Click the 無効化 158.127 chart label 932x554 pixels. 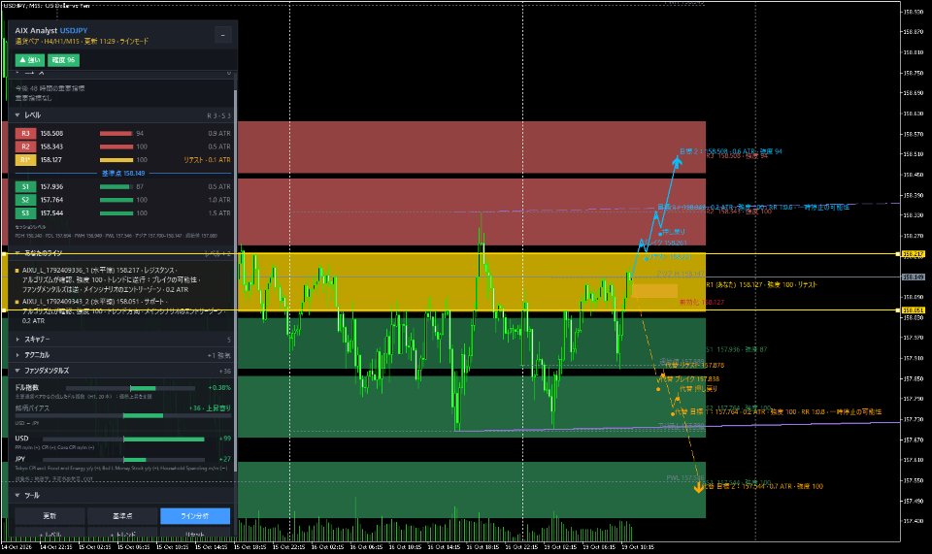pyautogui.click(x=702, y=303)
